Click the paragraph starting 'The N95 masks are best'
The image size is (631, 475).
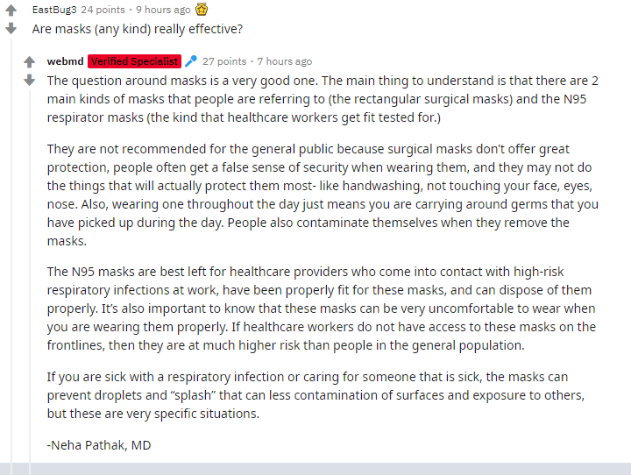pyautogui.click(x=322, y=308)
